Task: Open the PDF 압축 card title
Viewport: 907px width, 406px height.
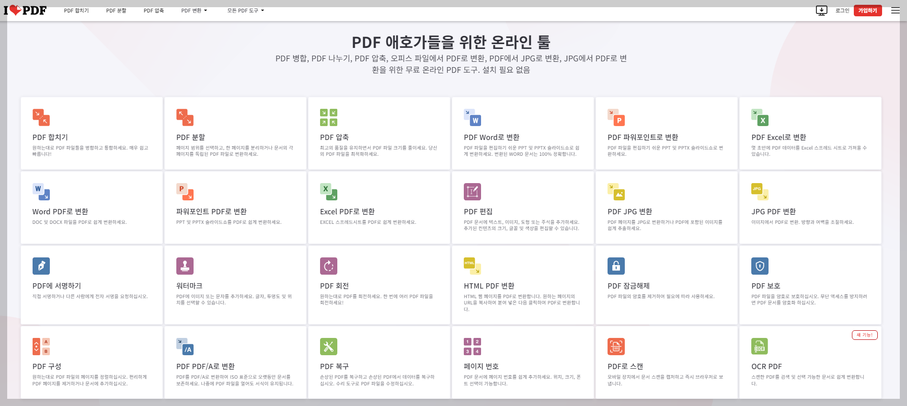Action: [334, 137]
